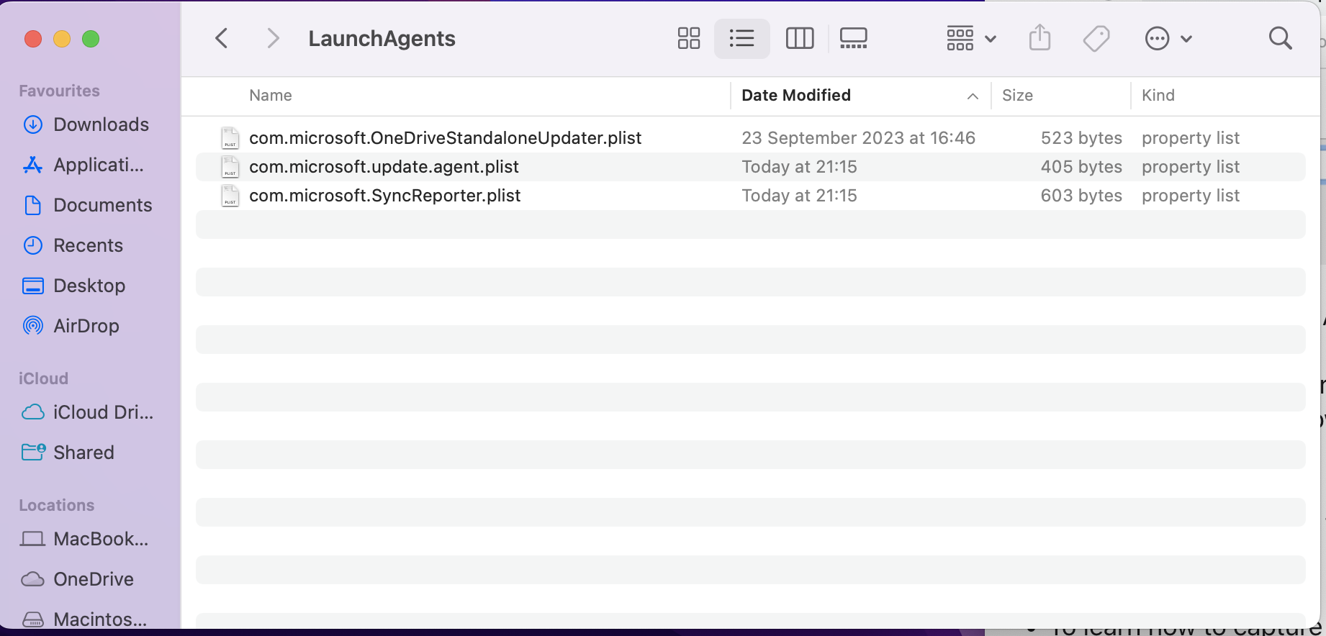Select MacBook under Locations
This screenshot has height=636, width=1326.
click(x=85, y=539)
